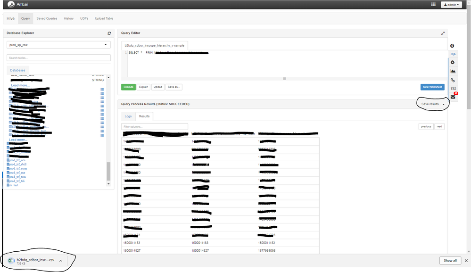Select the b2bdq_cdbor_inscope_hierarchy_v sample worksheet tab
The image size is (471, 272).
(154, 46)
